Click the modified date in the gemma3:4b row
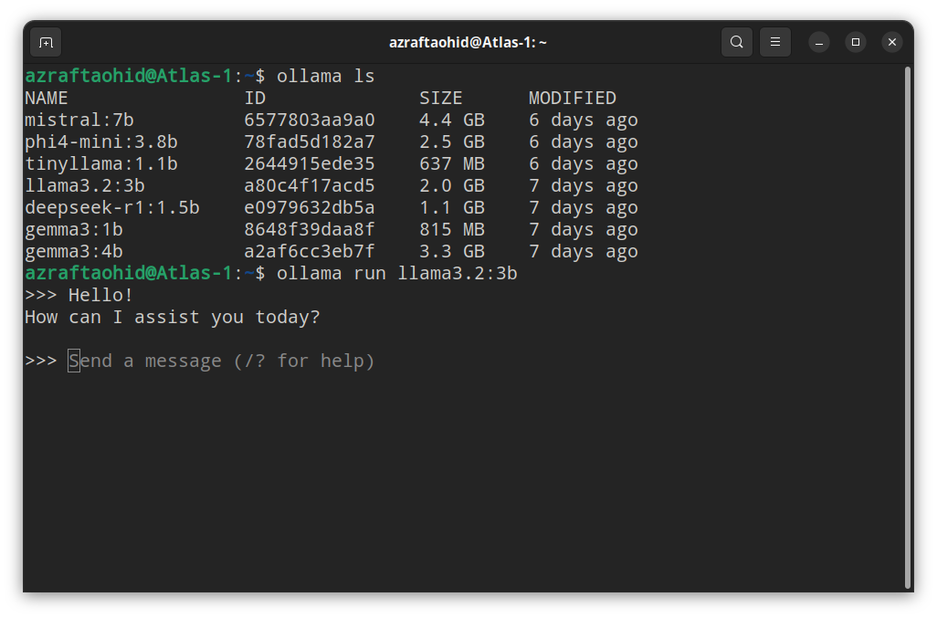This screenshot has height=618, width=937. (x=584, y=251)
